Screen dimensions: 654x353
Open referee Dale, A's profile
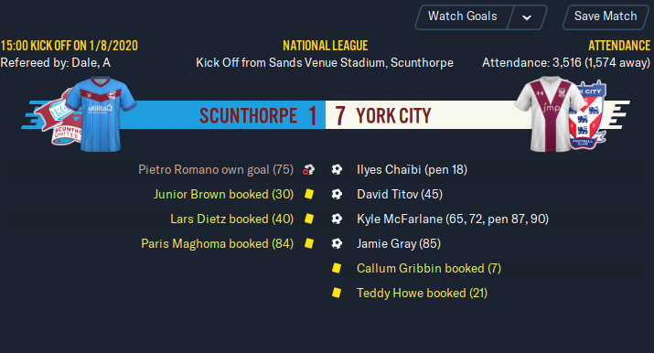(x=91, y=63)
